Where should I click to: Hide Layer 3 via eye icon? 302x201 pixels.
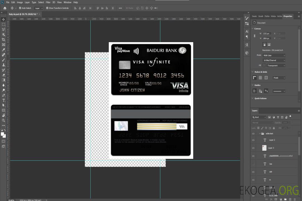(x=253, y=148)
